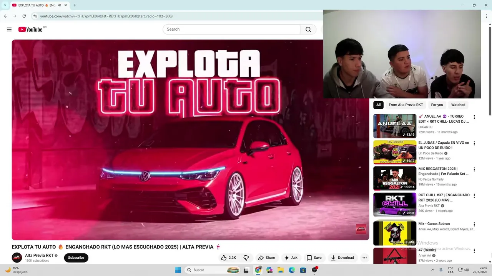Open options menu for 47 (Remix)

pyautogui.click(x=474, y=251)
